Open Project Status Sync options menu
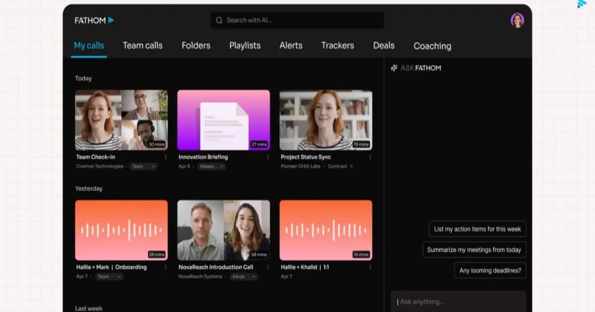595x312 pixels. (370, 157)
